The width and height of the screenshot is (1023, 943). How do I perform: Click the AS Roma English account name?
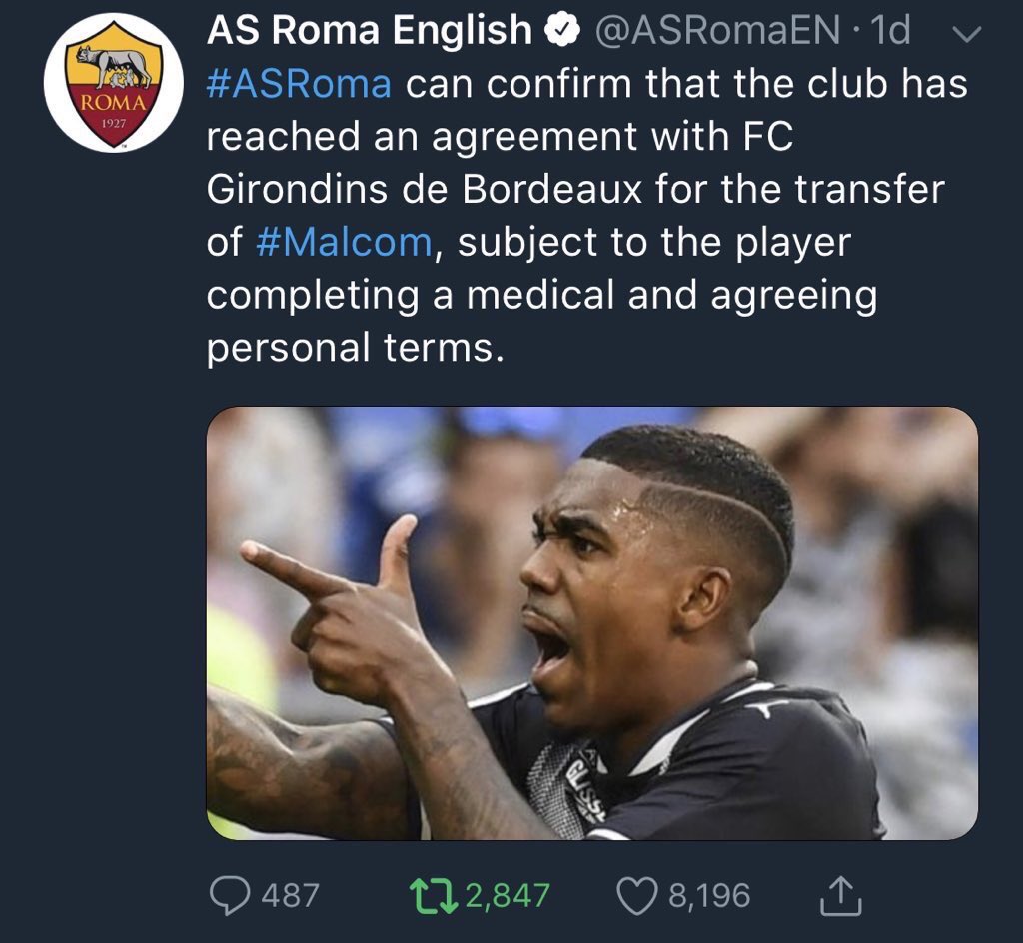coord(370,30)
